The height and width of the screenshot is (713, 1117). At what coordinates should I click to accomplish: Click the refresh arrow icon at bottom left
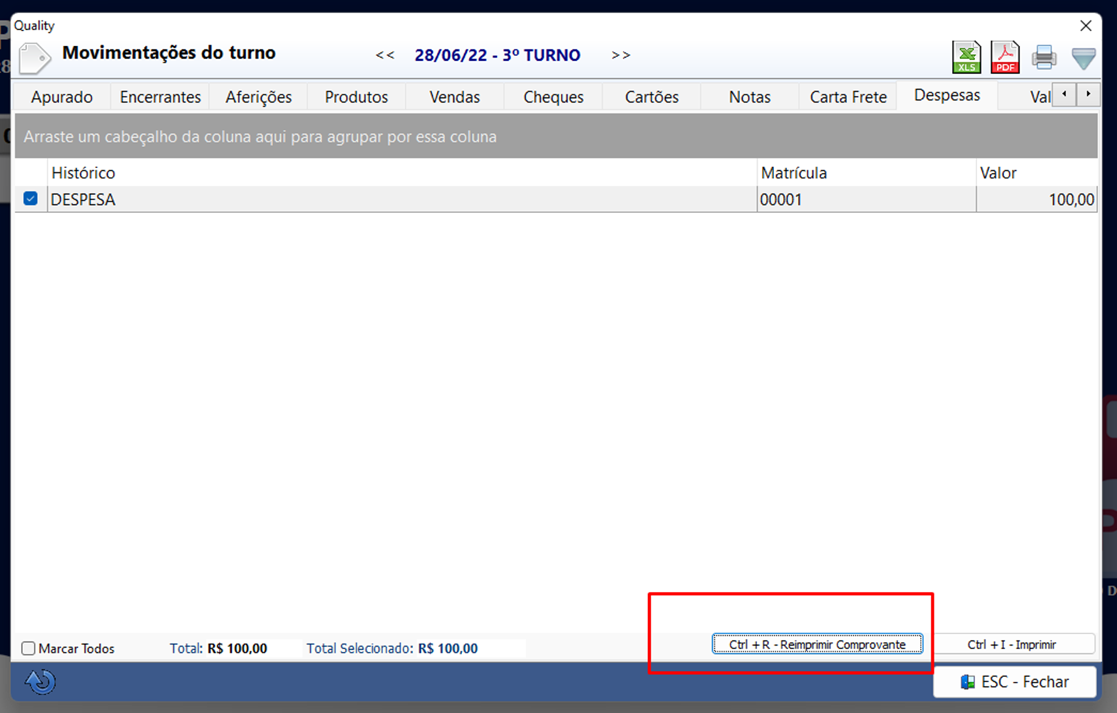click(40, 682)
